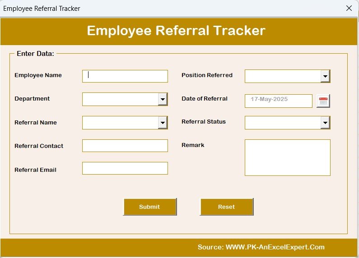This screenshot has height=258, width=359.
Task: Expand the Department dropdown arrow
Action: [163, 99]
